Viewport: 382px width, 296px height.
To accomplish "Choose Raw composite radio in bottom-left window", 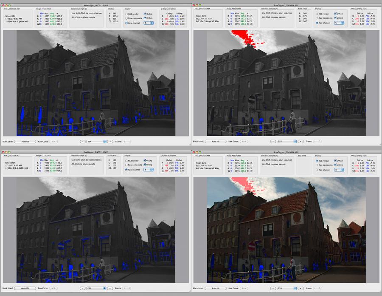I will tap(126, 165).
